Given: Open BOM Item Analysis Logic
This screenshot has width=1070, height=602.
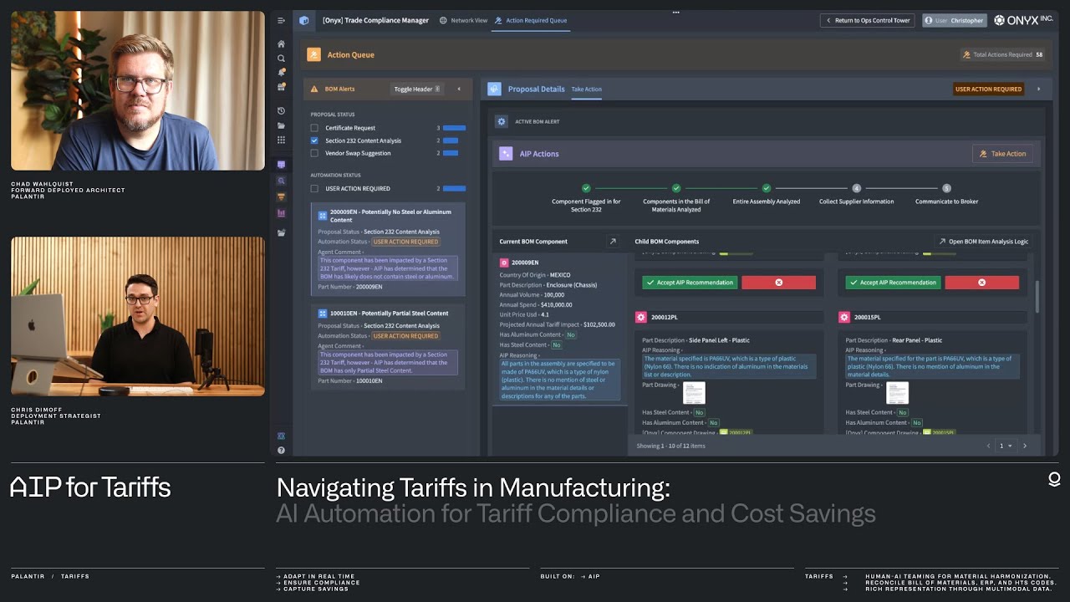Looking at the screenshot, I should pos(983,242).
